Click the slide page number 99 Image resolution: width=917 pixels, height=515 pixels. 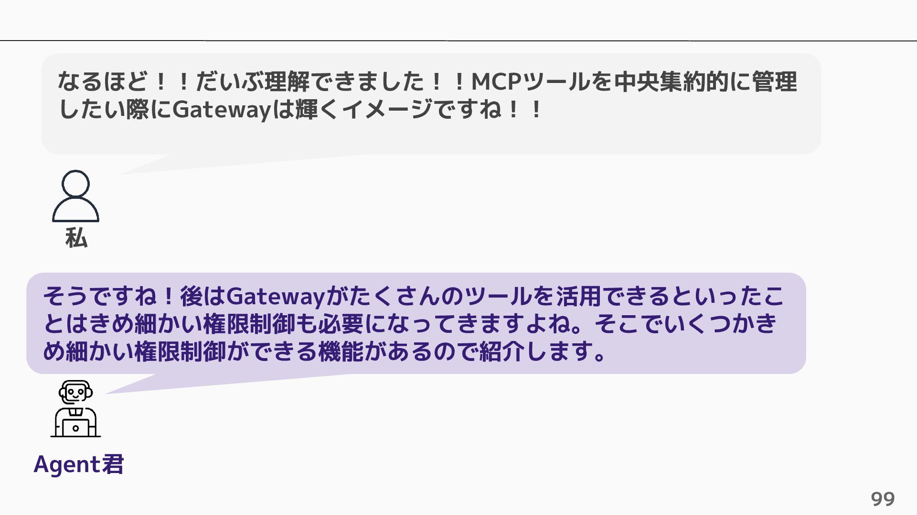click(883, 499)
